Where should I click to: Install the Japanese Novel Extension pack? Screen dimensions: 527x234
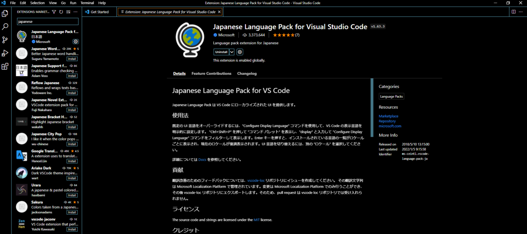tap(72, 110)
